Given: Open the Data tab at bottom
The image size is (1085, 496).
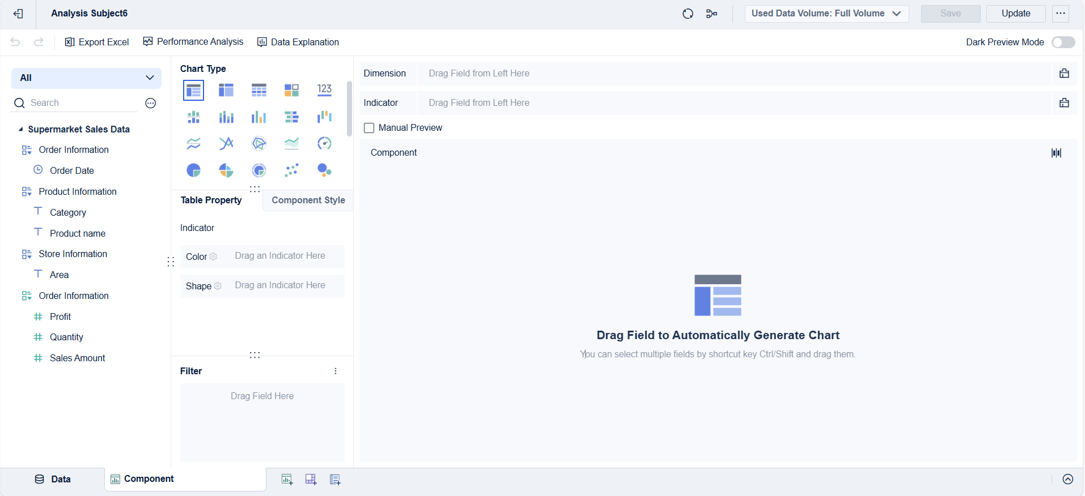Looking at the screenshot, I should [x=53, y=480].
